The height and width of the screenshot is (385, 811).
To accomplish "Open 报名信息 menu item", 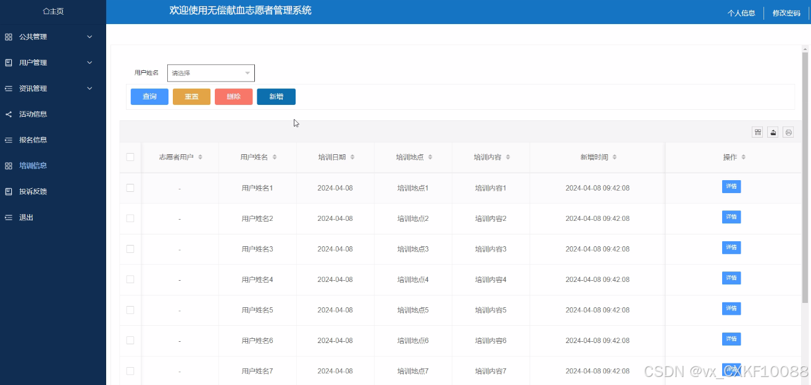I will 33,140.
